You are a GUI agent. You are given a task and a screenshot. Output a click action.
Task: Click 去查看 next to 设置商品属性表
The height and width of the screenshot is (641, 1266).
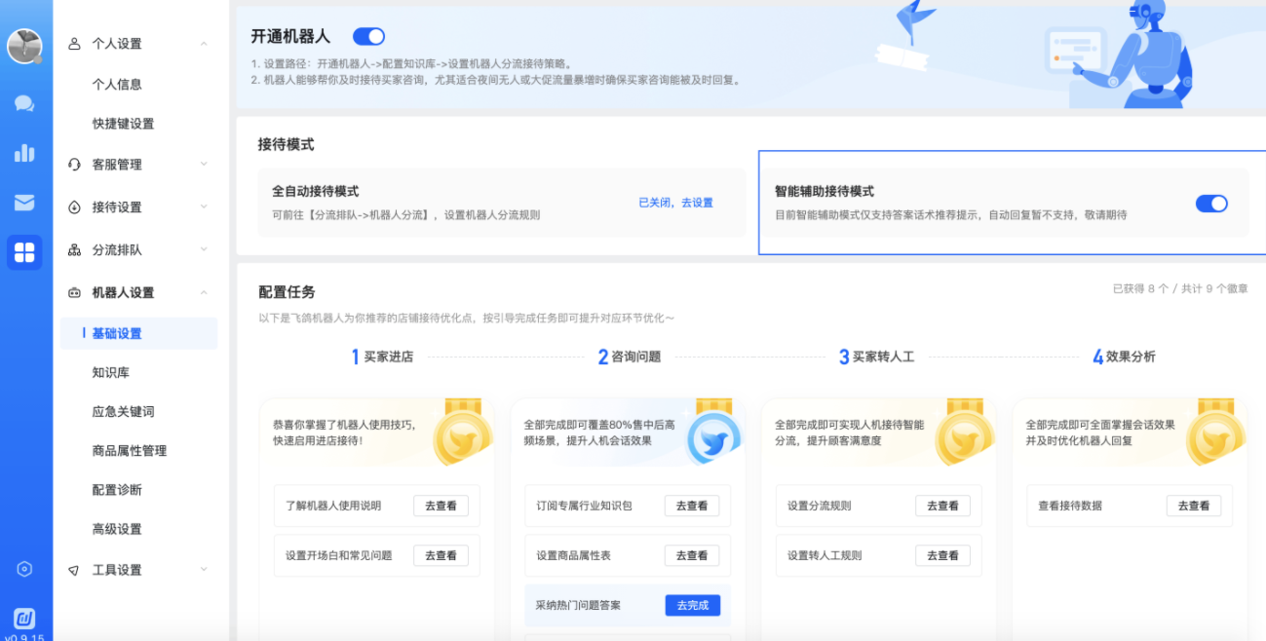pos(692,555)
